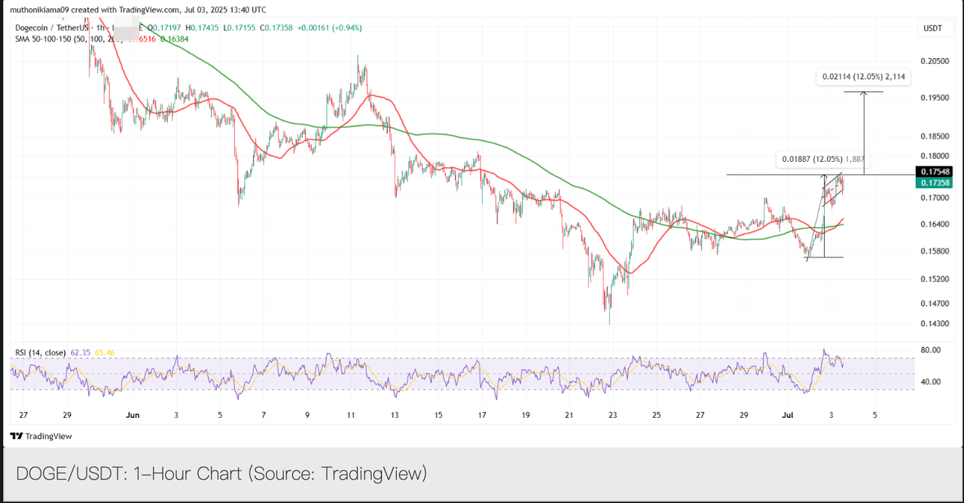The image size is (964, 503).
Task: Click the 80.00 level on RSI scale
Action: pyautogui.click(x=932, y=350)
